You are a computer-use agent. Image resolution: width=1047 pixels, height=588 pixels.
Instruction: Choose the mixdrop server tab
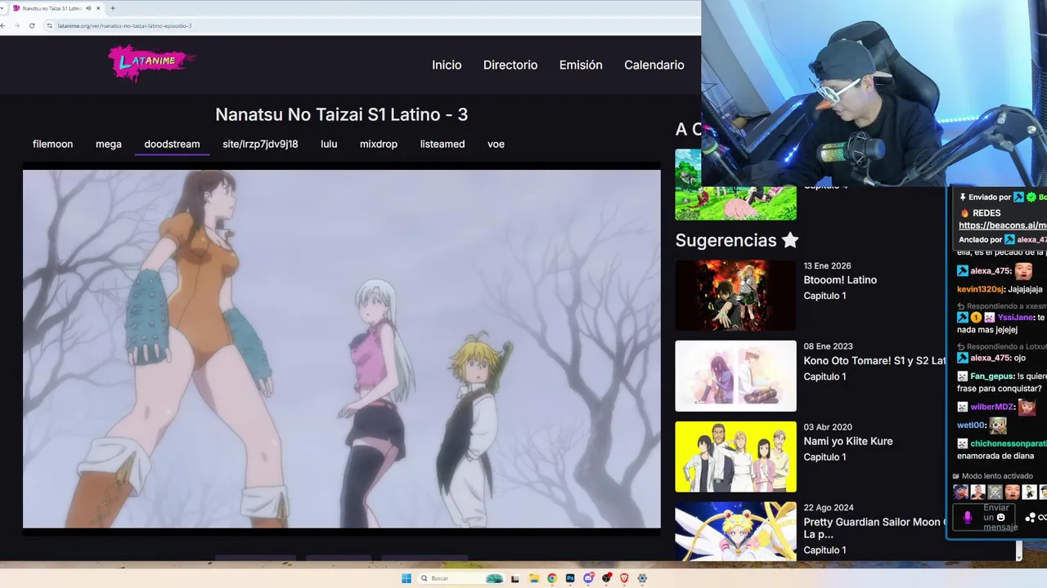(x=379, y=144)
